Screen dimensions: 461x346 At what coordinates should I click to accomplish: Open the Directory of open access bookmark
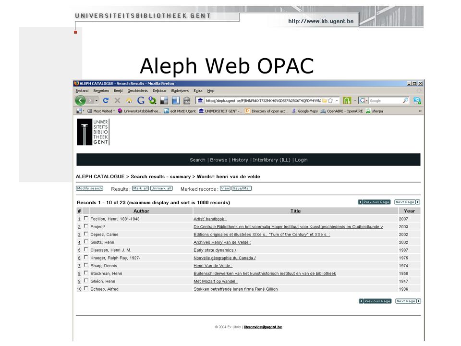click(x=267, y=111)
